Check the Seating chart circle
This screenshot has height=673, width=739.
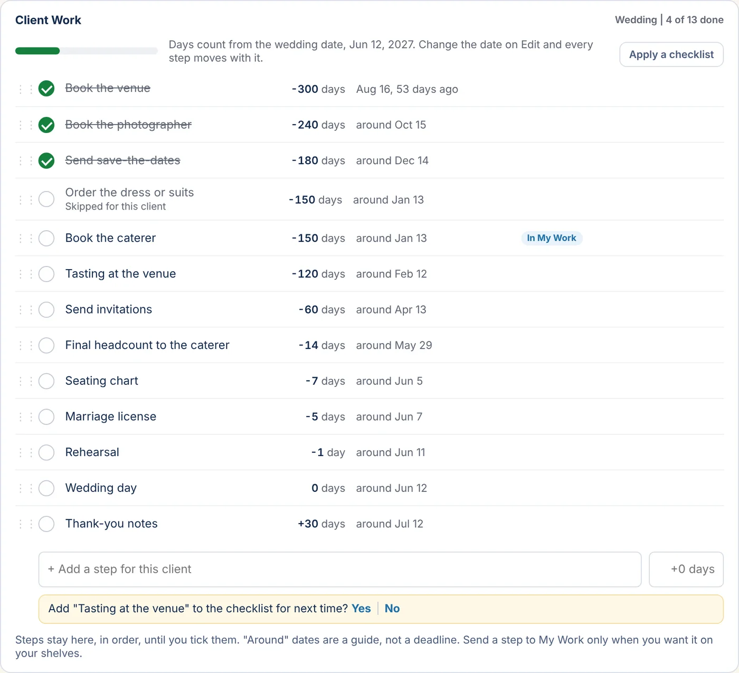pyautogui.click(x=46, y=381)
